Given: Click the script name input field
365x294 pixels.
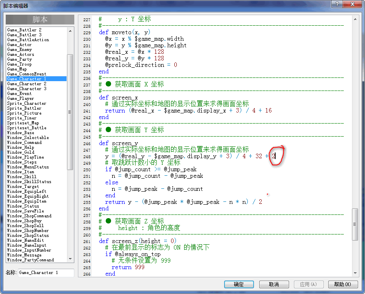Looking at the screenshot, I should tap(46, 273).
